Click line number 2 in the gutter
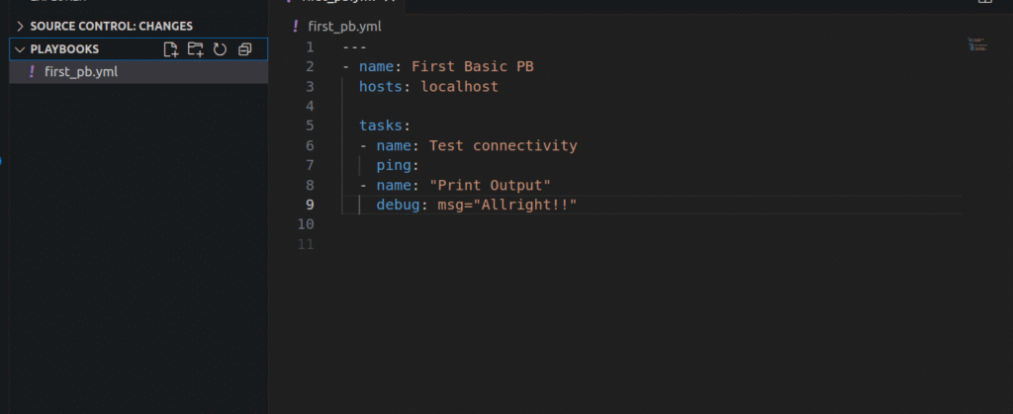The image size is (1013, 414). click(x=310, y=66)
